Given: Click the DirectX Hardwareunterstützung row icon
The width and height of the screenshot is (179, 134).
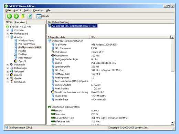Looking at the screenshot, I should 53,92.
